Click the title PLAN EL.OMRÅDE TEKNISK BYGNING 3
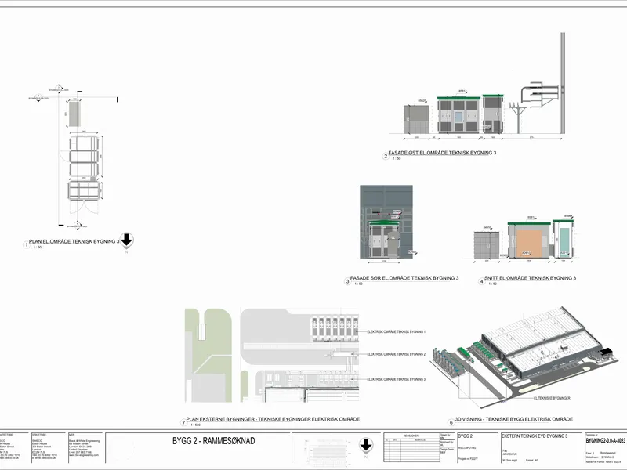Screen dimensions: 627x470 coord(74,241)
